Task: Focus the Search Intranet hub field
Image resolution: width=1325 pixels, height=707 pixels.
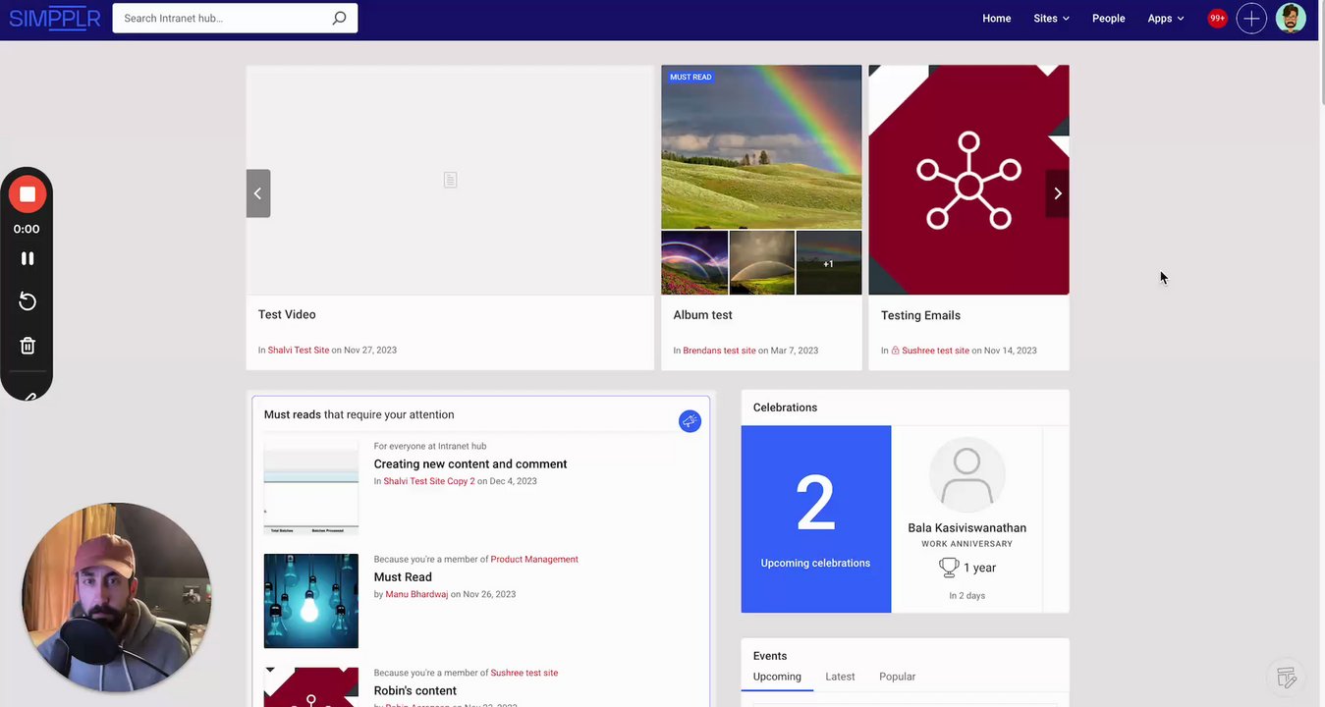Action: (x=235, y=18)
